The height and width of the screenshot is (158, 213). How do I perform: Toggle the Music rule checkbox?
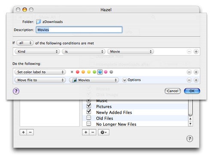88,100
